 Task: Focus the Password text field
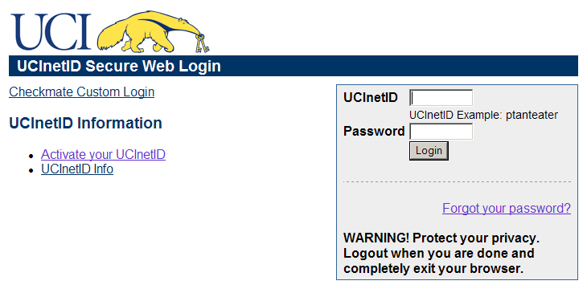coord(441,132)
